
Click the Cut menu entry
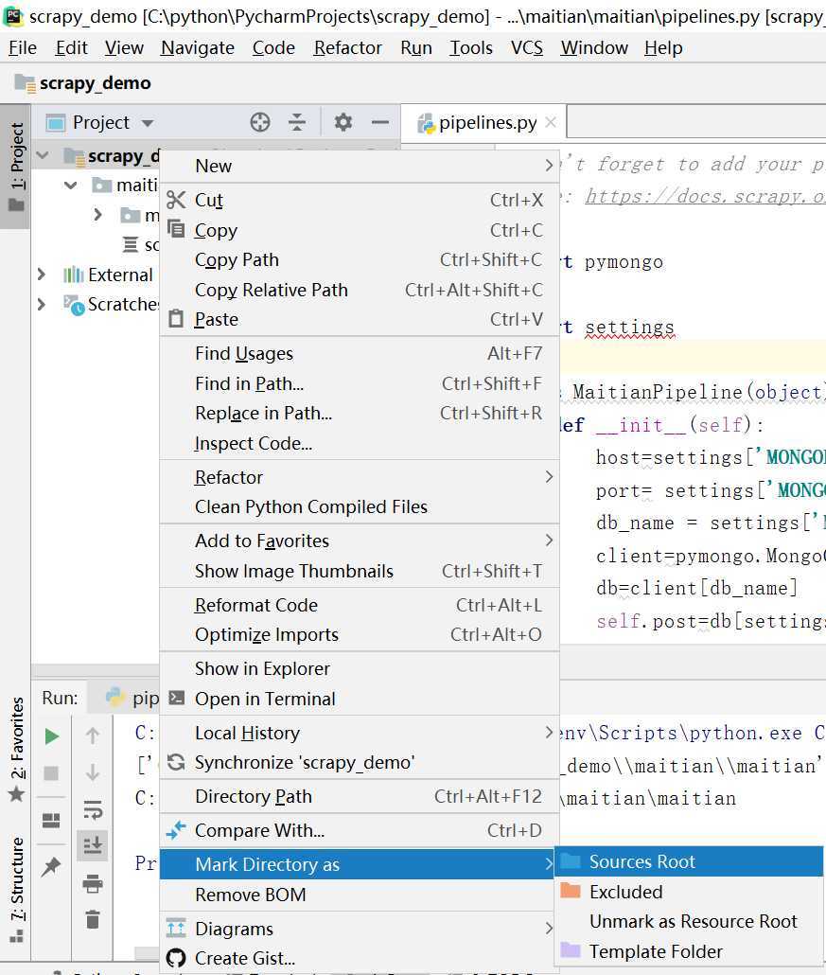pos(360,201)
